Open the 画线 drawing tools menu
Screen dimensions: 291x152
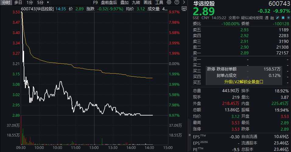(x=148, y=2)
